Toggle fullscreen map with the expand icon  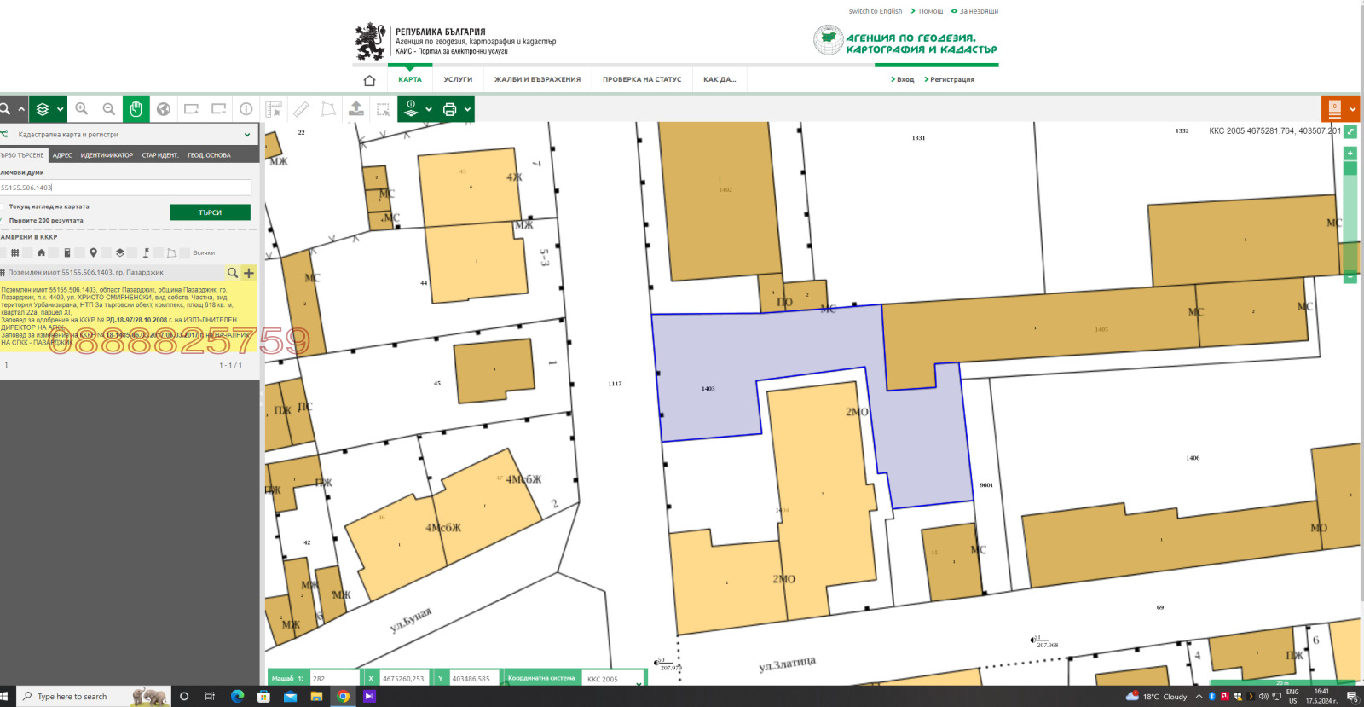(1350, 131)
